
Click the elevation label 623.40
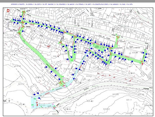(22, 104)
